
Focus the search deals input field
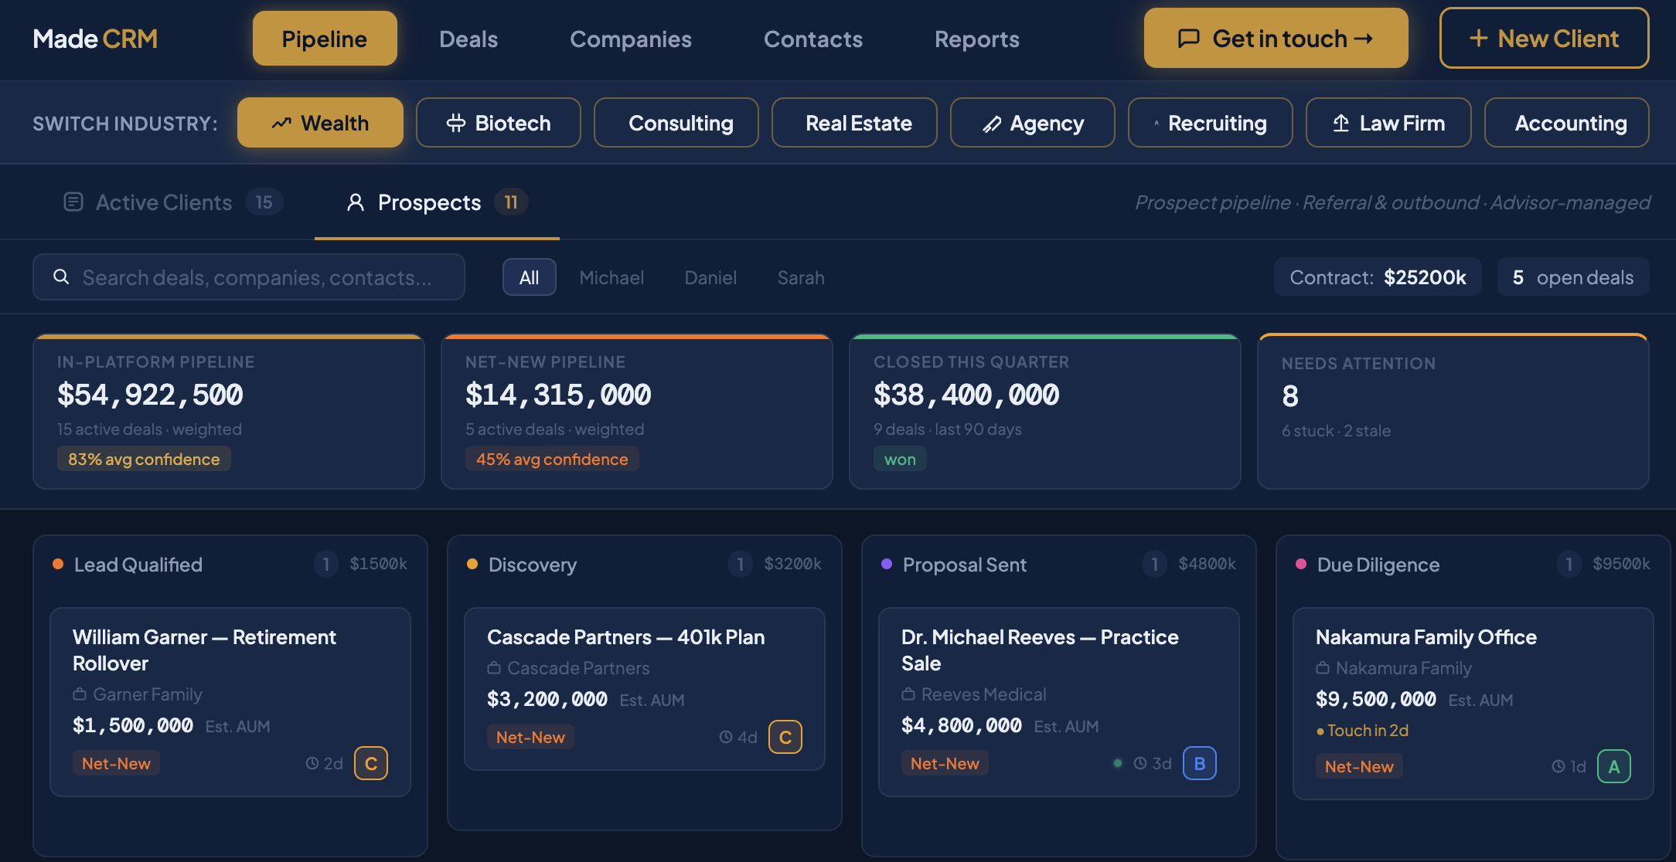point(249,277)
